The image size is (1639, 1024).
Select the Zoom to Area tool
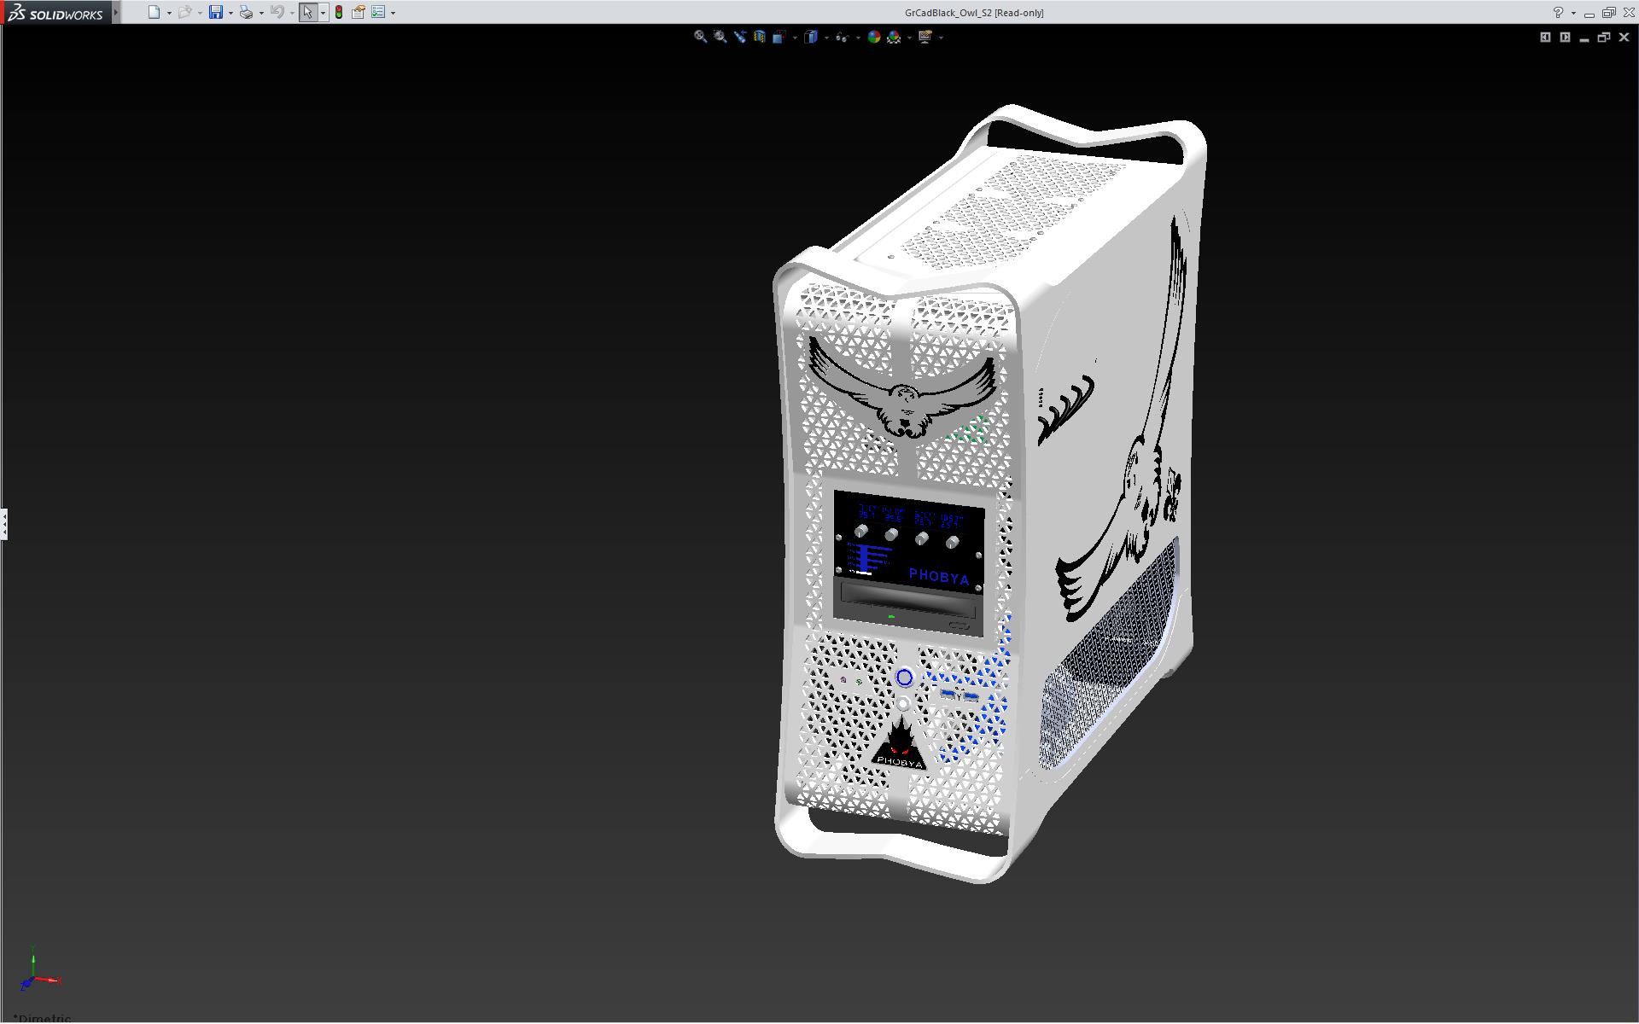click(720, 37)
